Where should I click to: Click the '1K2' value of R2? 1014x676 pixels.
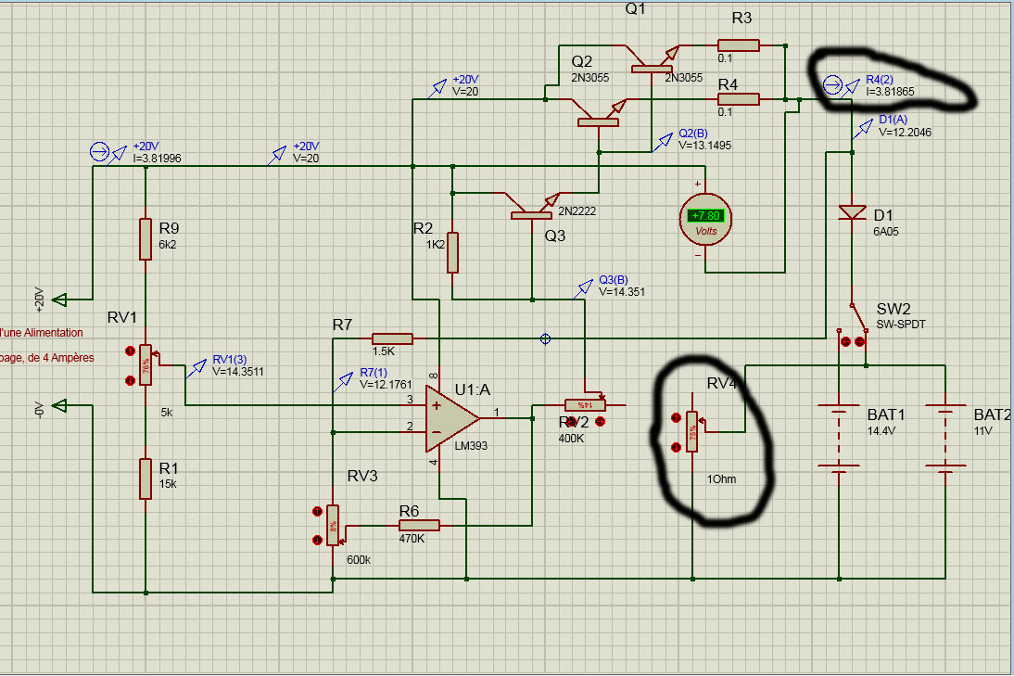click(436, 245)
